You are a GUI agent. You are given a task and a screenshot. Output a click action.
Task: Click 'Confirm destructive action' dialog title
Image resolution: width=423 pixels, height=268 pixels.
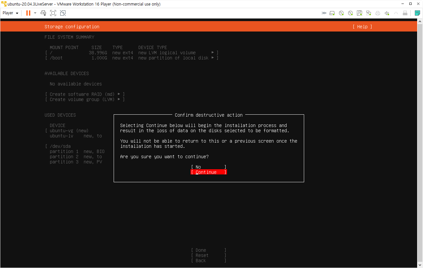click(209, 115)
